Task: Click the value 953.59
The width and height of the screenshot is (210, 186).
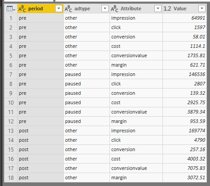Action: (x=197, y=121)
